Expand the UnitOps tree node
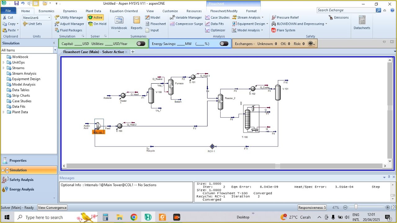The image size is (397, 223). pos(4,63)
